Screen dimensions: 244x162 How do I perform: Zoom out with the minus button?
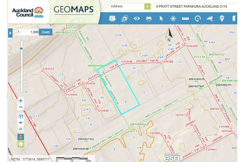tap(21, 107)
